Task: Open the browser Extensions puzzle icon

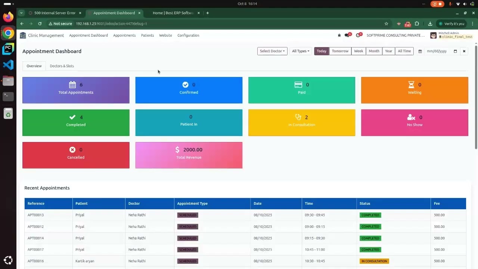Action: (417, 24)
